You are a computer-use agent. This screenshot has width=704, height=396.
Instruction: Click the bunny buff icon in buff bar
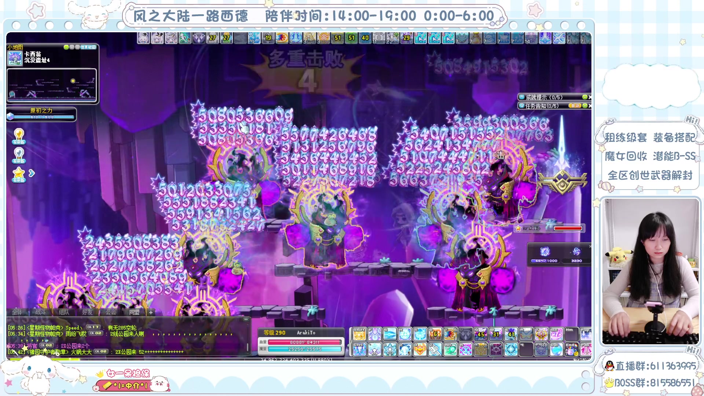point(143,38)
